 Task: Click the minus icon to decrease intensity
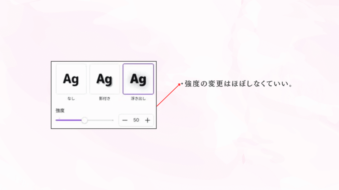coord(125,120)
